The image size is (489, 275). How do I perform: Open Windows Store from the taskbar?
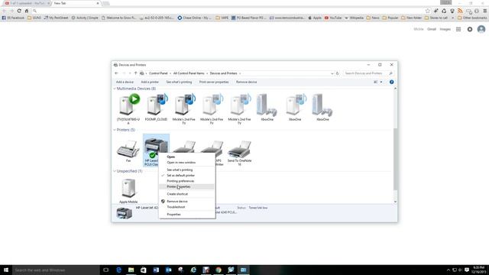pos(144,270)
